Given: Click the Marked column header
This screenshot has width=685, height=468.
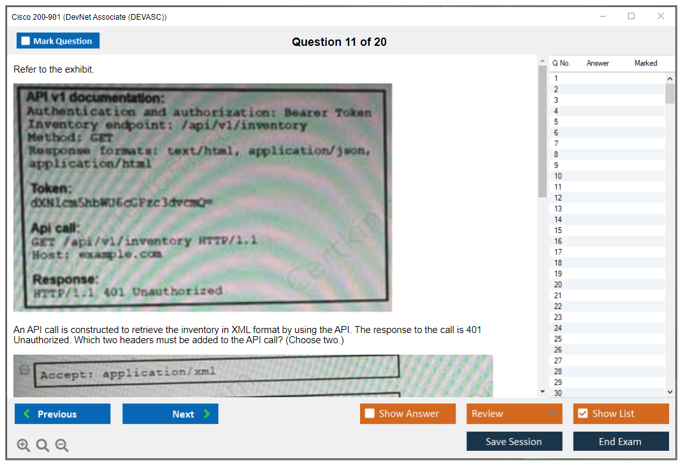Looking at the screenshot, I should click(x=645, y=63).
